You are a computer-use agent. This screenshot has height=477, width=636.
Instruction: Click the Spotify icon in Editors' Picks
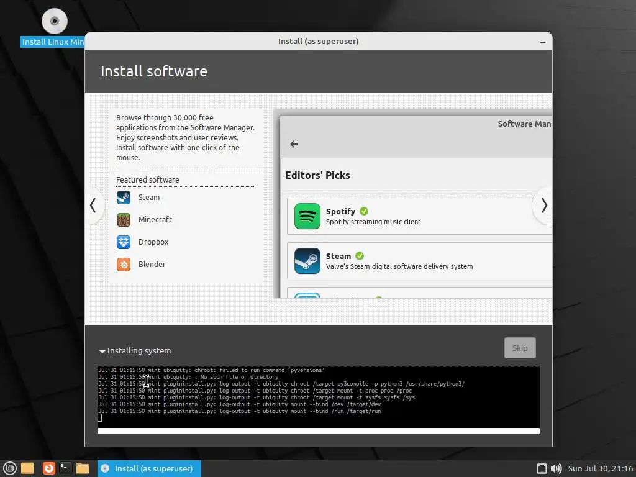[307, 216]
